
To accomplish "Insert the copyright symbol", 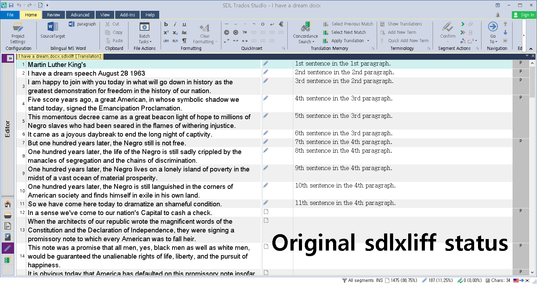I will pos(227,32).
